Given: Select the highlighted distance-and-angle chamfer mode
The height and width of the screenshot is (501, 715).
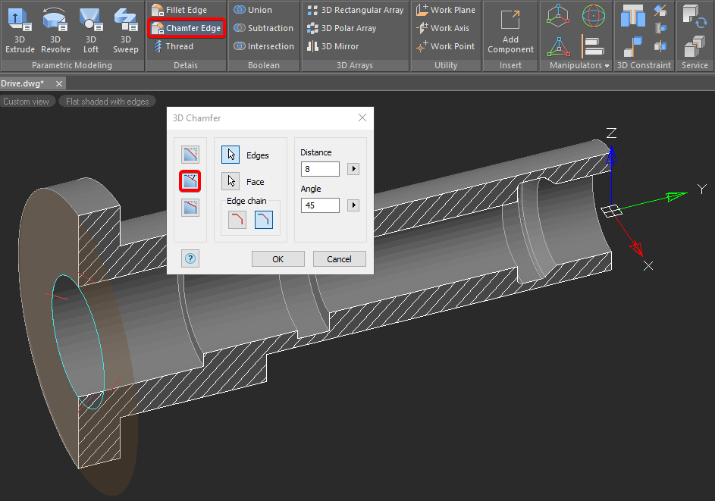Looking at the screenshot, I should 190,181.
